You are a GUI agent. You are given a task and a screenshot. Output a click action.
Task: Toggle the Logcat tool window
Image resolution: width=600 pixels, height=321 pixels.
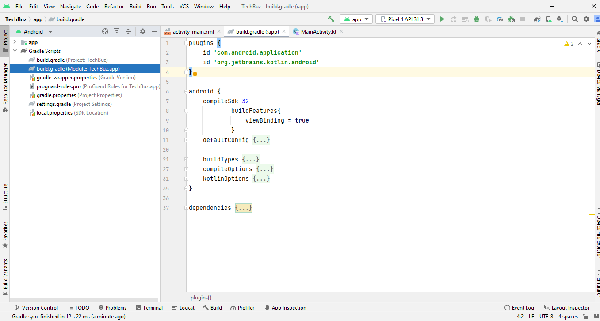(x=183, y=307)
